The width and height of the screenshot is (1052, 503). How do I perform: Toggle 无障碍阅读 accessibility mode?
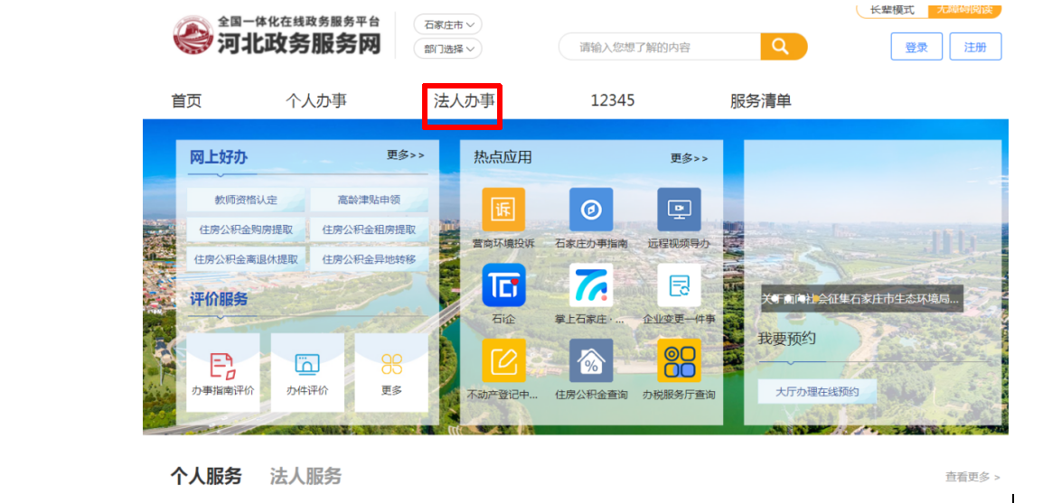tap(964, 10)
